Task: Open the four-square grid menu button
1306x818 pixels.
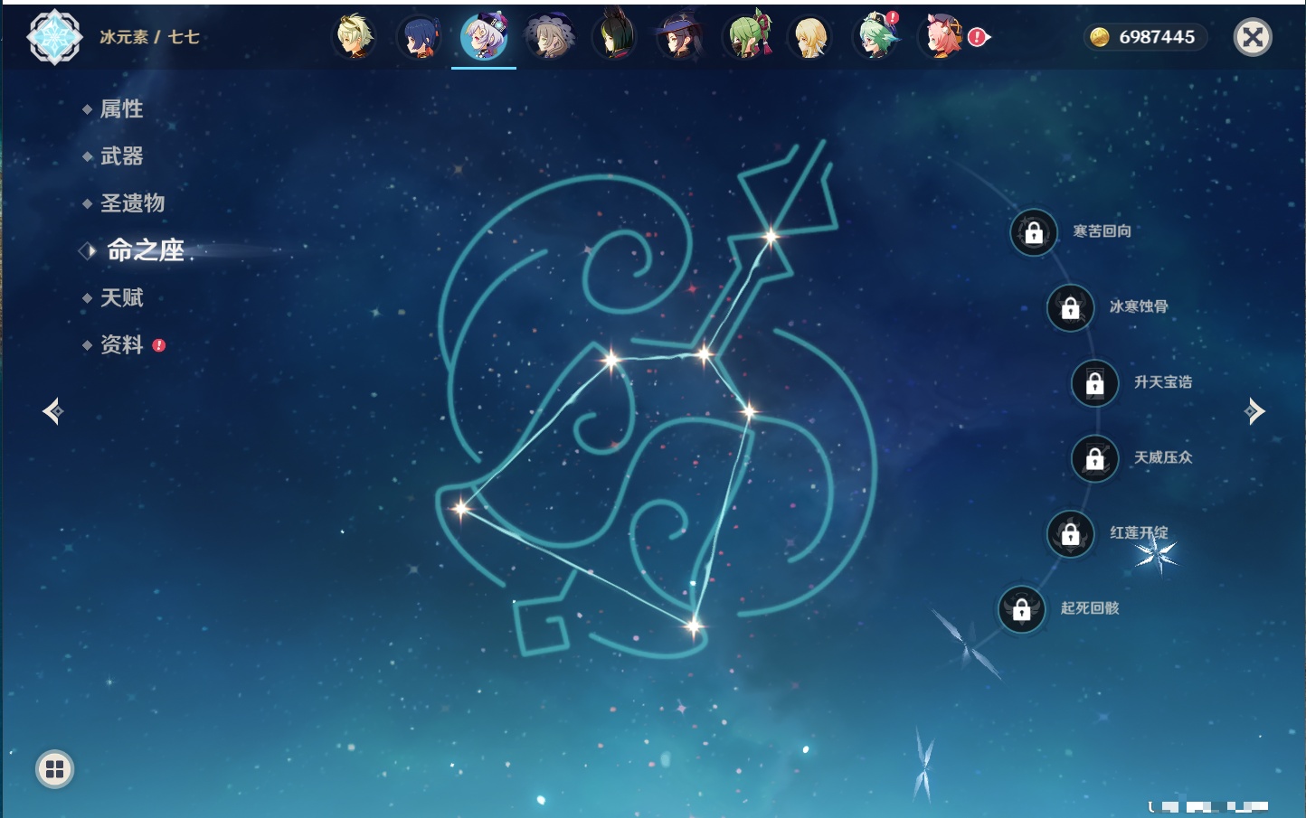Action: click(x=54, y=769)
